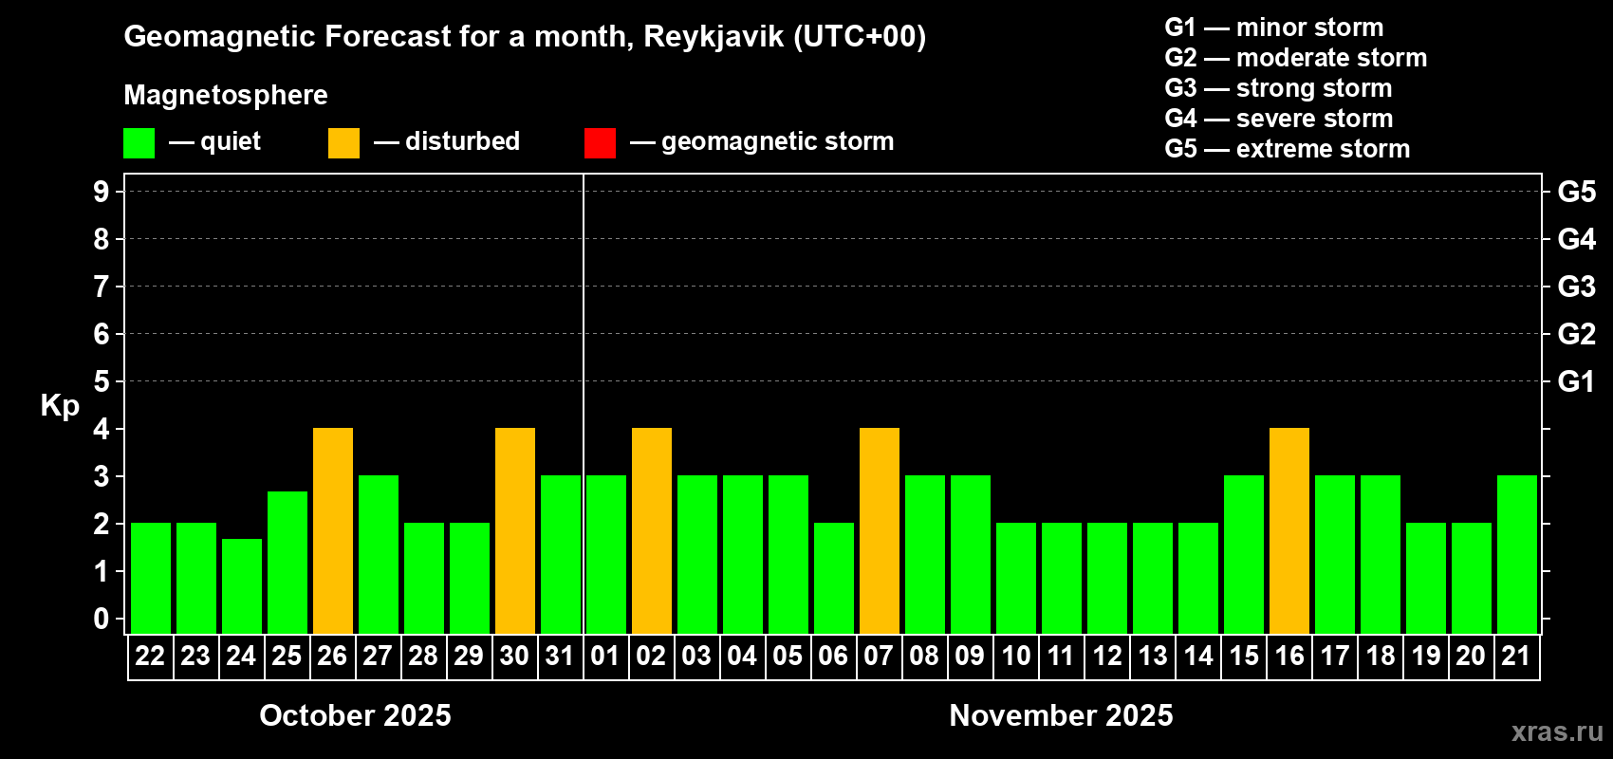The image size is (1613, 759).
Task: Click the orange disturbed legend swatch
Action: coord(343,143)
